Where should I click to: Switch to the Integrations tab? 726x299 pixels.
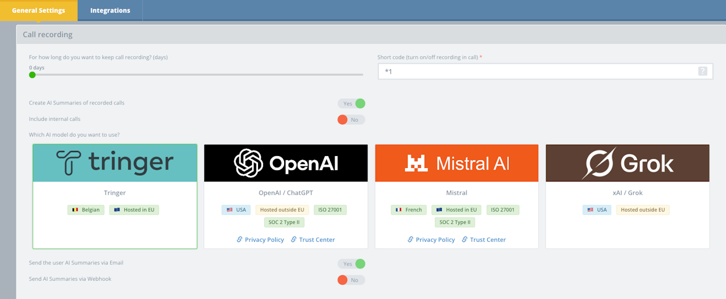[110, 10]
